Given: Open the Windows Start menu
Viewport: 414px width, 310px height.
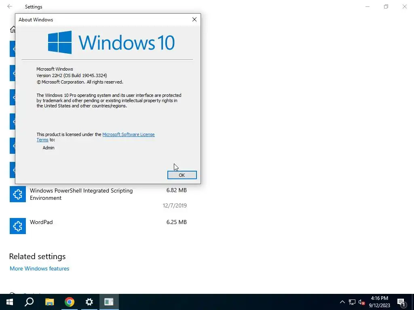Looking at the screenshot, I should (x=10, y=302).
